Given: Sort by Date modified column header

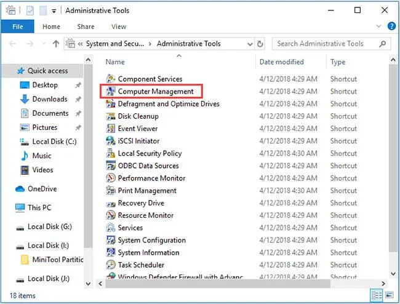Looking at the screenshot, I should (282, 62).
